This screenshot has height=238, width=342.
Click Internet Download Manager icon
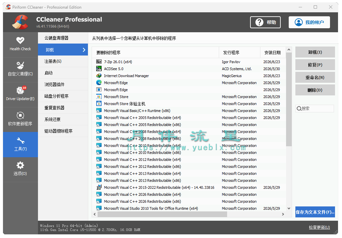pyautogui.click(x=99, y=75)
